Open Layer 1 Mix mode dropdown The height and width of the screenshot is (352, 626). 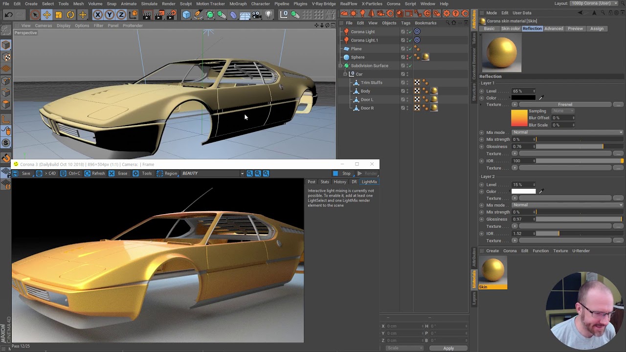(x=567, y=132)
